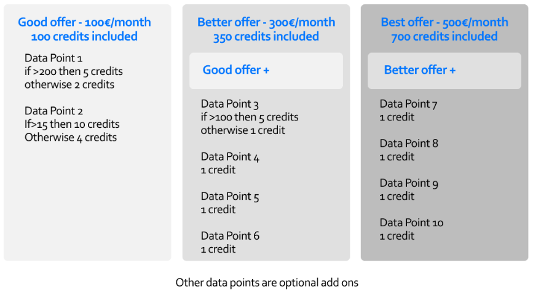
Task: Click the "700 credits included" text
Action: click(x=444, y=37)
